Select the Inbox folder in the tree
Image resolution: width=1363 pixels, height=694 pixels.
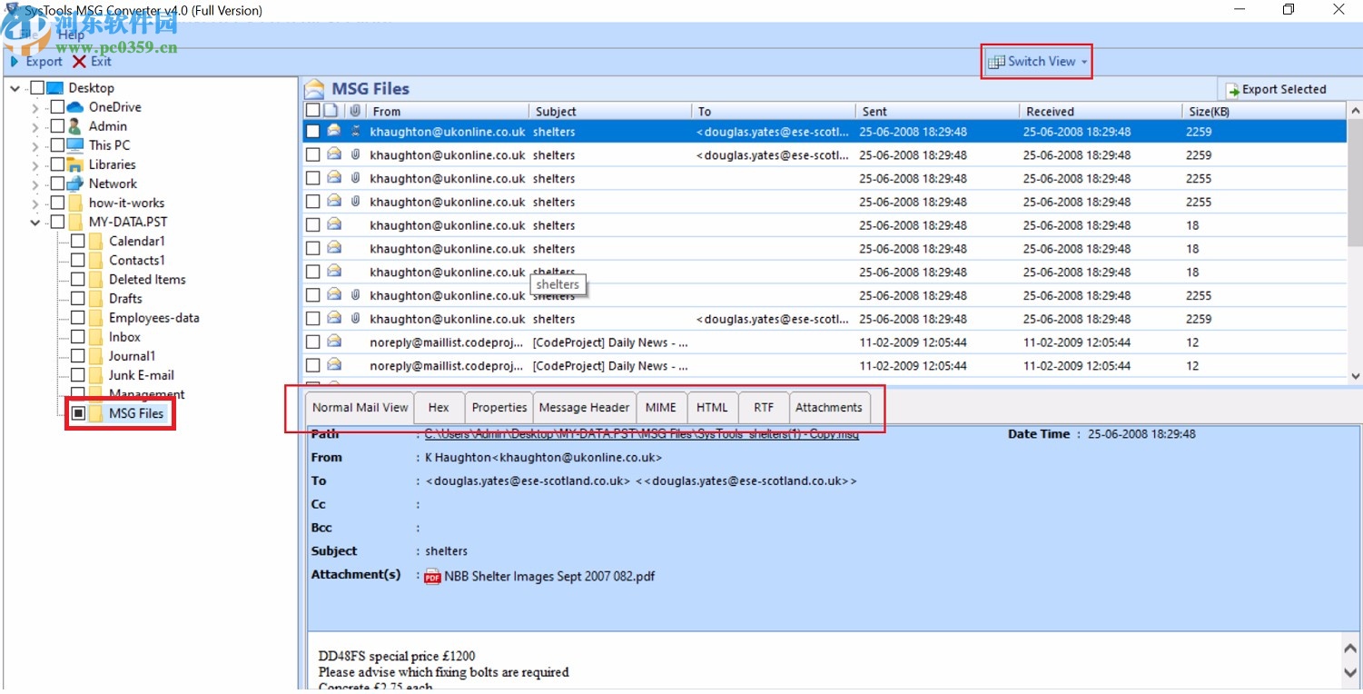click(126, 336)
